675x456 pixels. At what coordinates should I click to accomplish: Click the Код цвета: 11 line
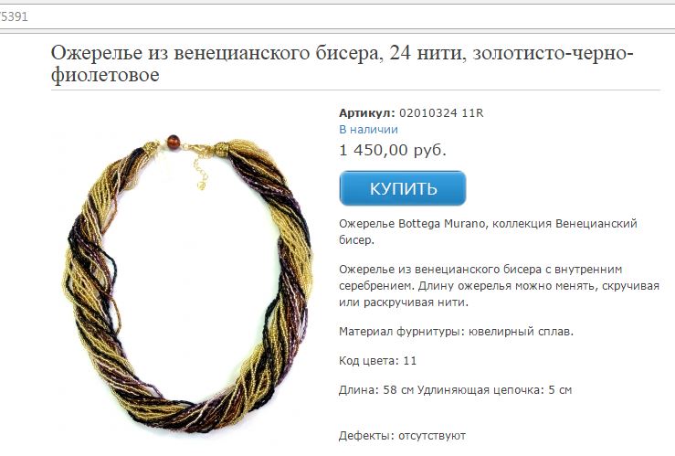[377, 361]
